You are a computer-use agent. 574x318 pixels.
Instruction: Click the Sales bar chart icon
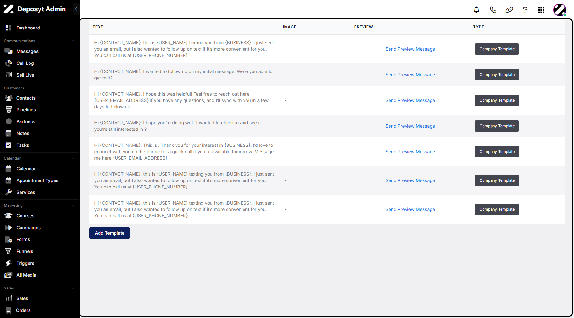click(9, 298)
